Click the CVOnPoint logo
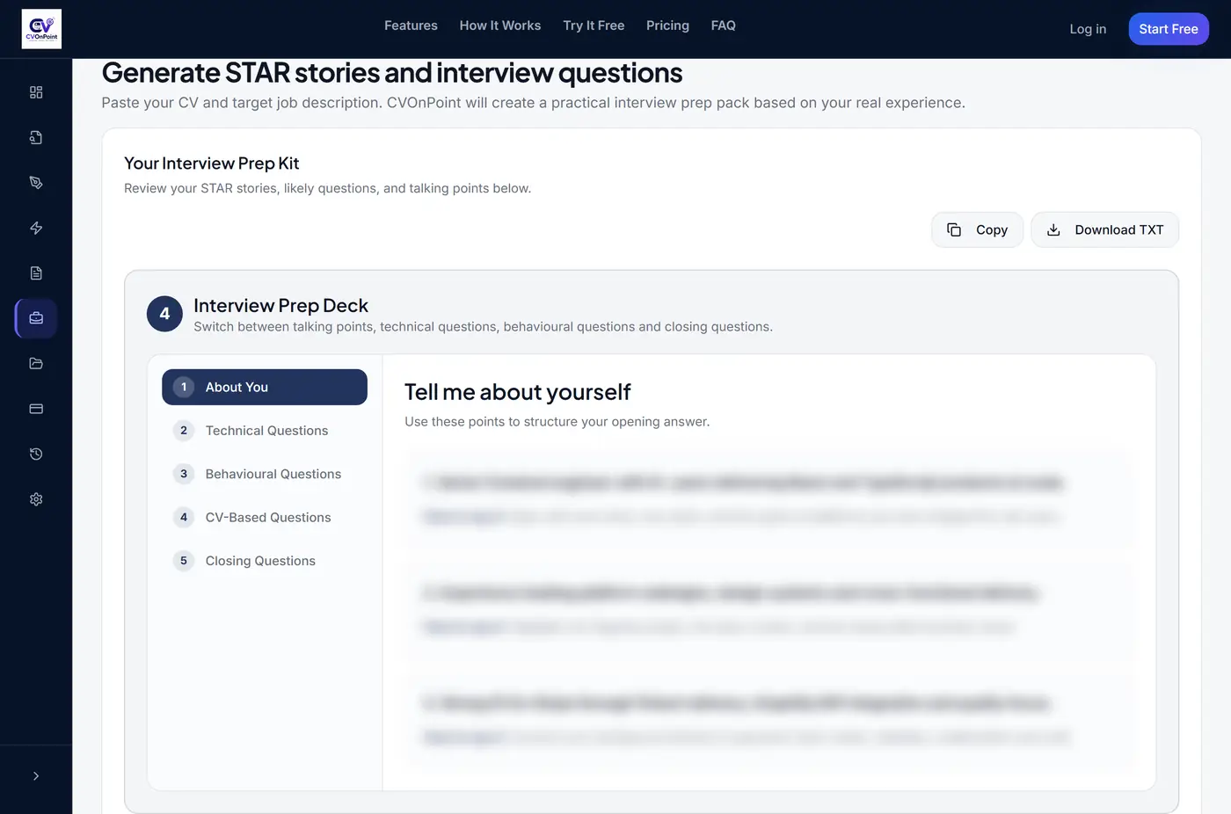This screenshot has width=1231, height=814. click(41, 29)
